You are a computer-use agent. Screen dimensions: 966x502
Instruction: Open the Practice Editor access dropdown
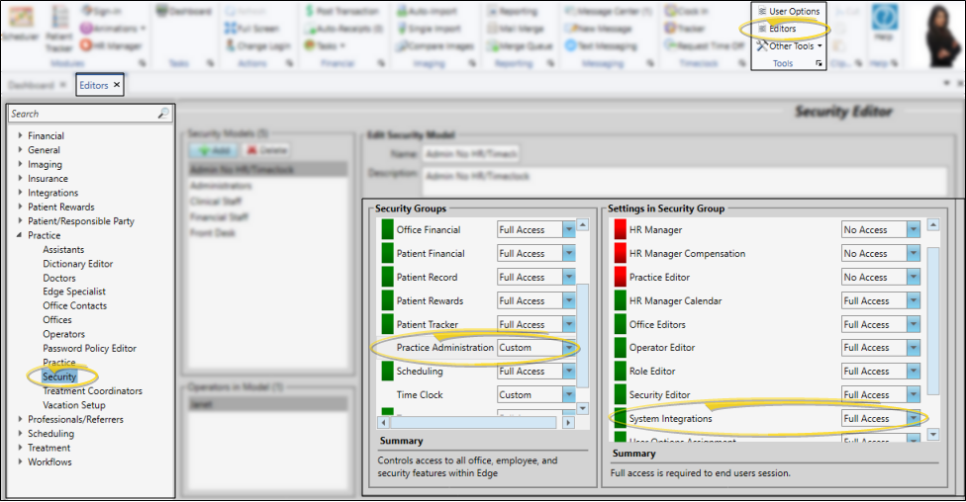coord(913,277)
